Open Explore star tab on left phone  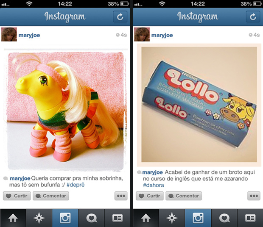coord(39,218)
